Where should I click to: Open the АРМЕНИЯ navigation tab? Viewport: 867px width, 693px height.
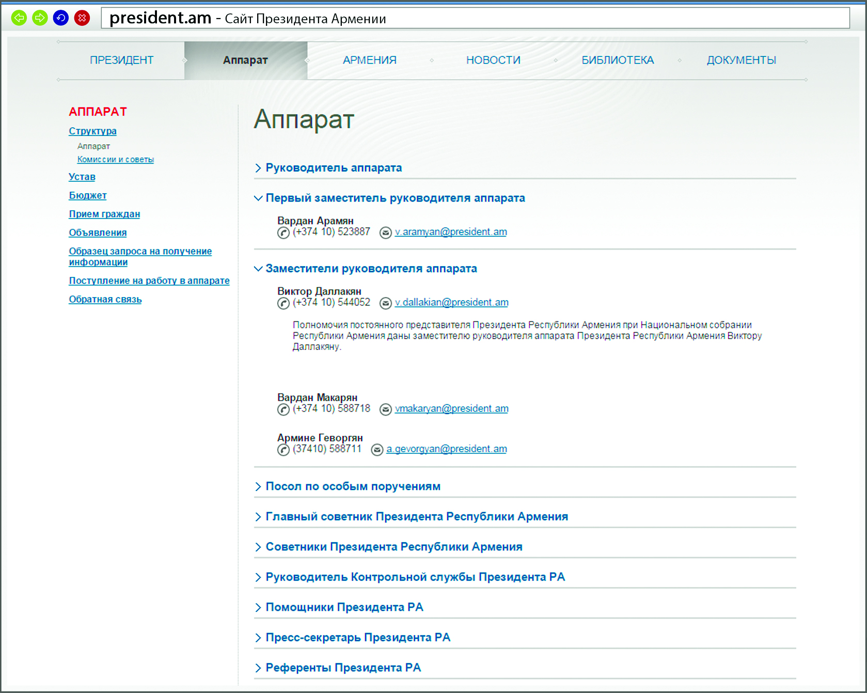[x=370, y=60]
